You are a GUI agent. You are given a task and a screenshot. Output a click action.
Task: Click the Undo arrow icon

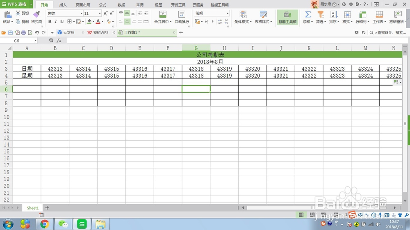click(37, 33)
